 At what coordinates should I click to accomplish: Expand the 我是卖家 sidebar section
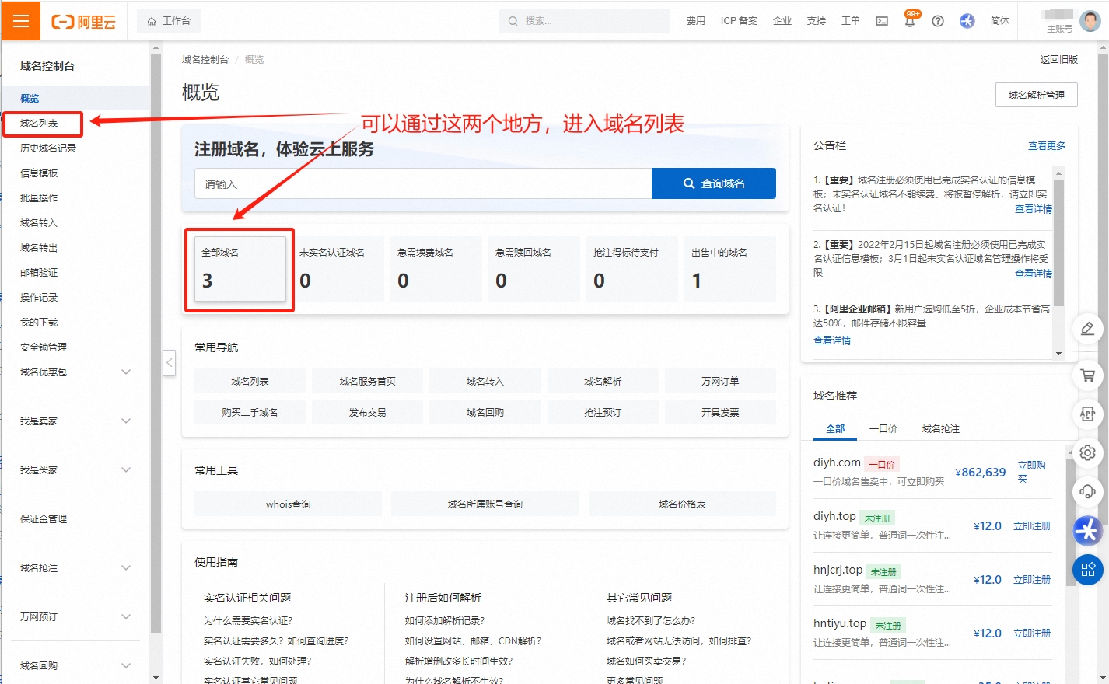[74, 420]
